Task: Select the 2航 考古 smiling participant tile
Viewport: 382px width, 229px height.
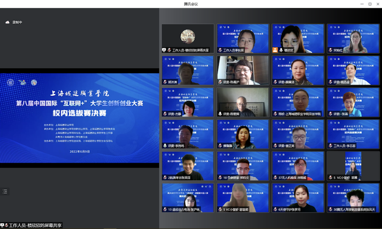Action: (x=188, y=166)
